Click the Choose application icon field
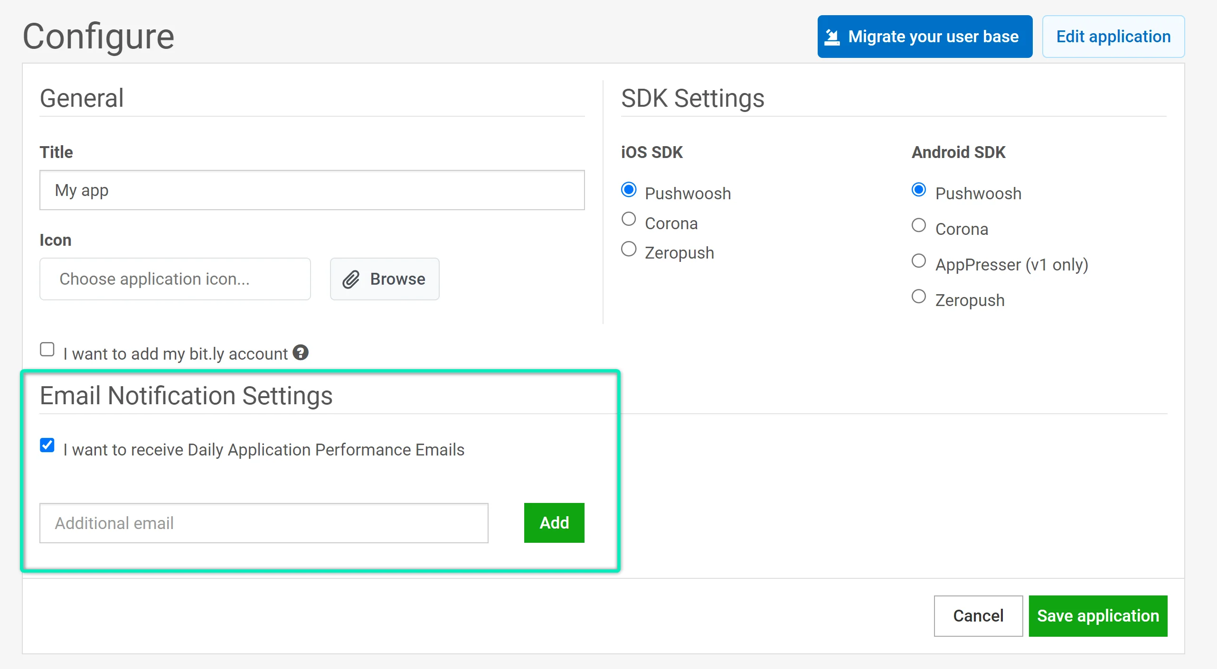 pos(175,279)
